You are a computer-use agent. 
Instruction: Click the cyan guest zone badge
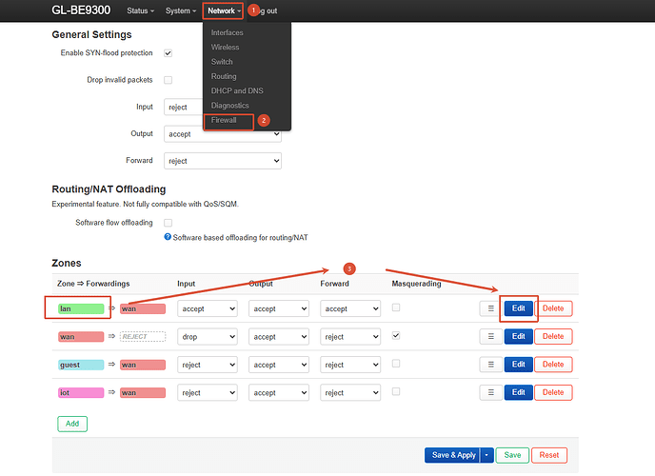click(81, 365)
